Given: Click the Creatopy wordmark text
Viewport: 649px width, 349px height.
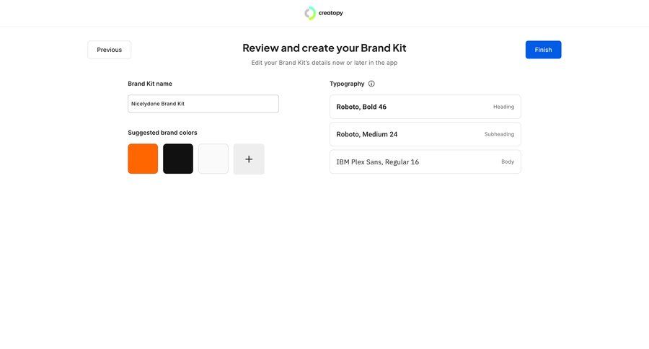Looking at the screenshot, I should (331, 13).
